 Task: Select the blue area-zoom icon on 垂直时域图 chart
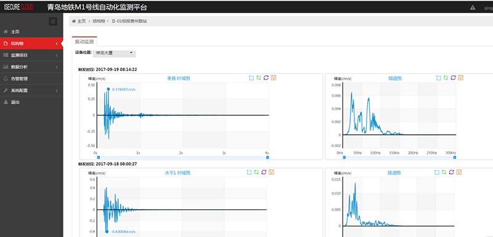pos(251,78)
